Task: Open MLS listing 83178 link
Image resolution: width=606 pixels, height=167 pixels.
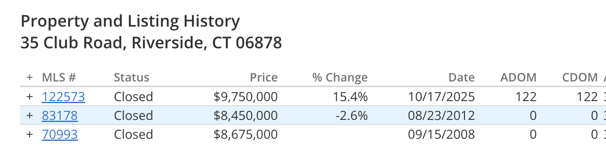Action: [60, 116]
